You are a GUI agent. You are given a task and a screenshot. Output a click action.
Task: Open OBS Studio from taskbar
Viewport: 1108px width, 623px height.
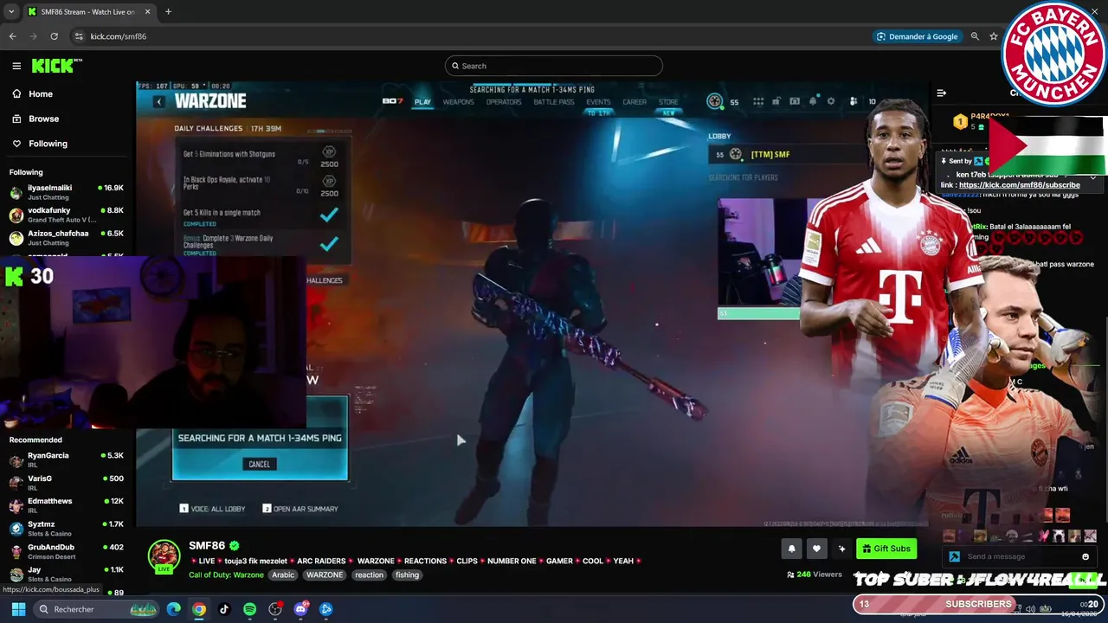(x=275, y=609)
